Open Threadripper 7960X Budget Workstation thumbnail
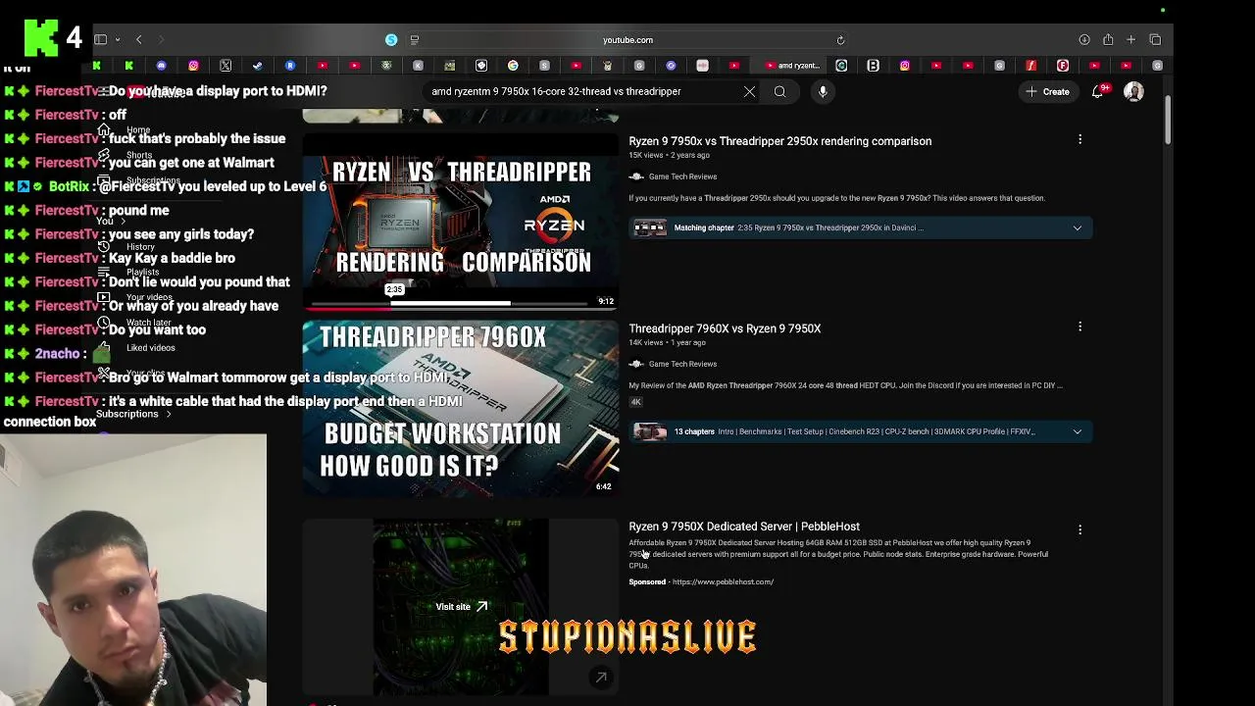Image resolution: width=1255 pixels, height=706 pixels. [460, 408]
